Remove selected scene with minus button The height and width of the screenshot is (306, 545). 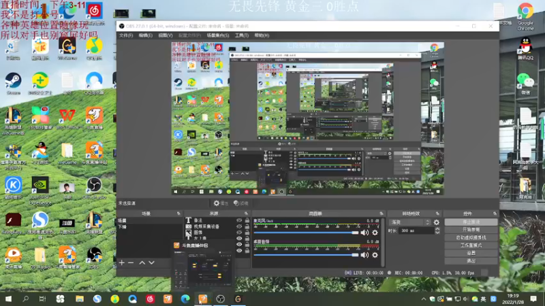pyautogui.click(x=131, y=262)
